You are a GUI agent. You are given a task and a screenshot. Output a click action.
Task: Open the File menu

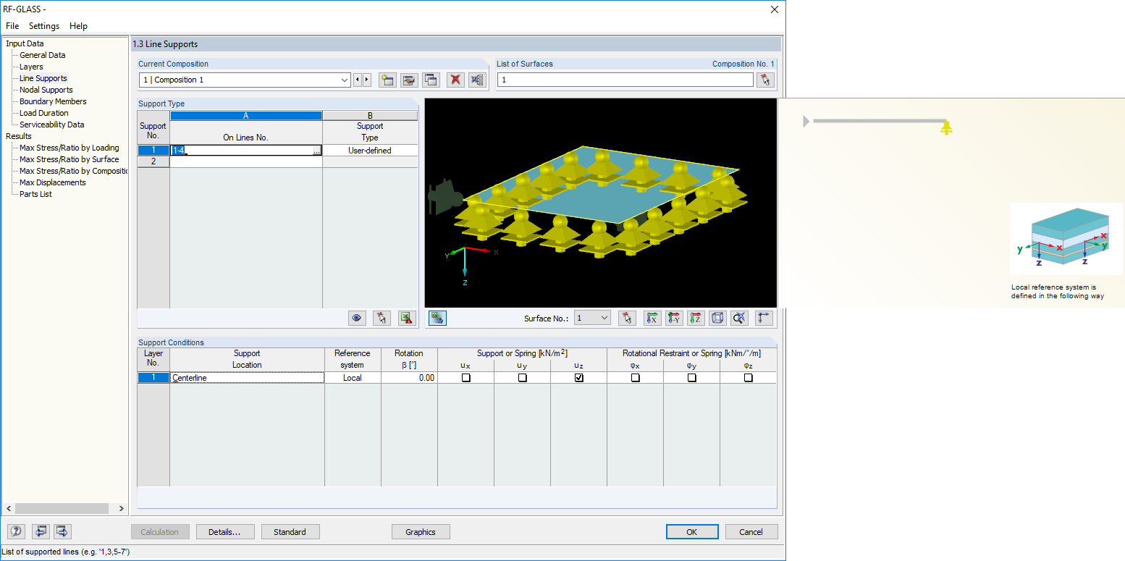[12, 26]
